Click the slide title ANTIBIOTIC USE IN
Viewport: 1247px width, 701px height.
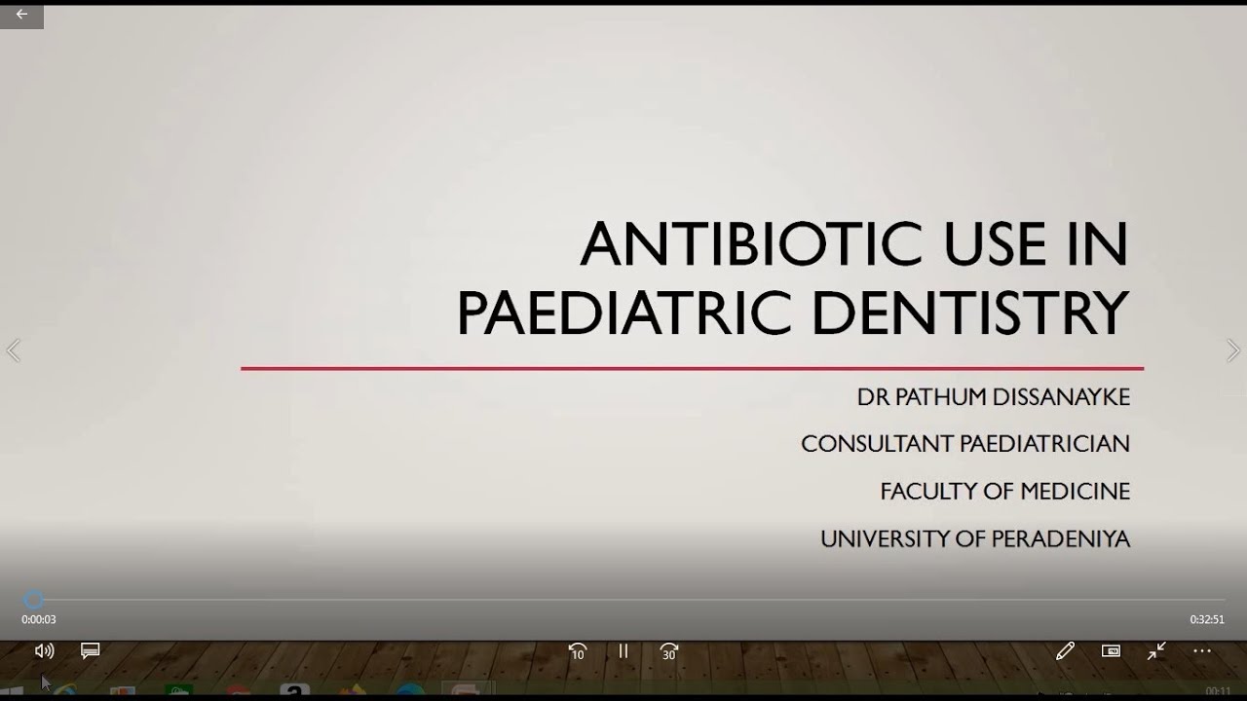[x=854, y=244]
